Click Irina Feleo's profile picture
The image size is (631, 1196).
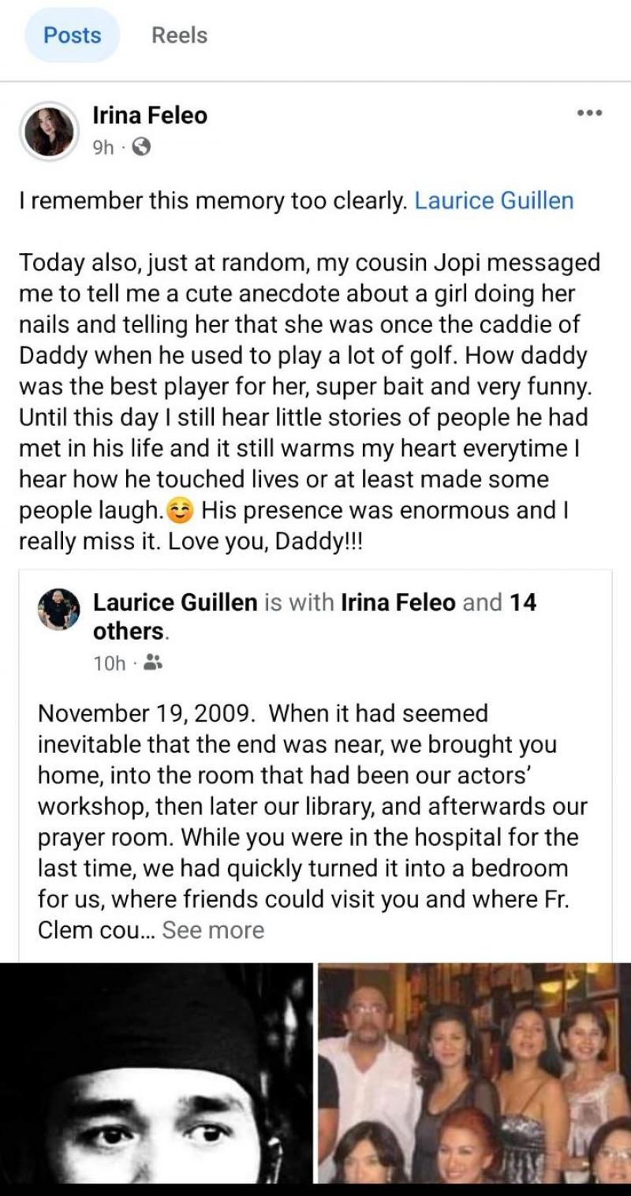(50, 131)
